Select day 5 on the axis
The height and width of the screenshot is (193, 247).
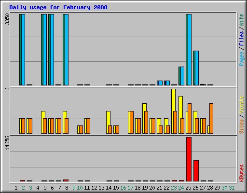coord(45,188)
